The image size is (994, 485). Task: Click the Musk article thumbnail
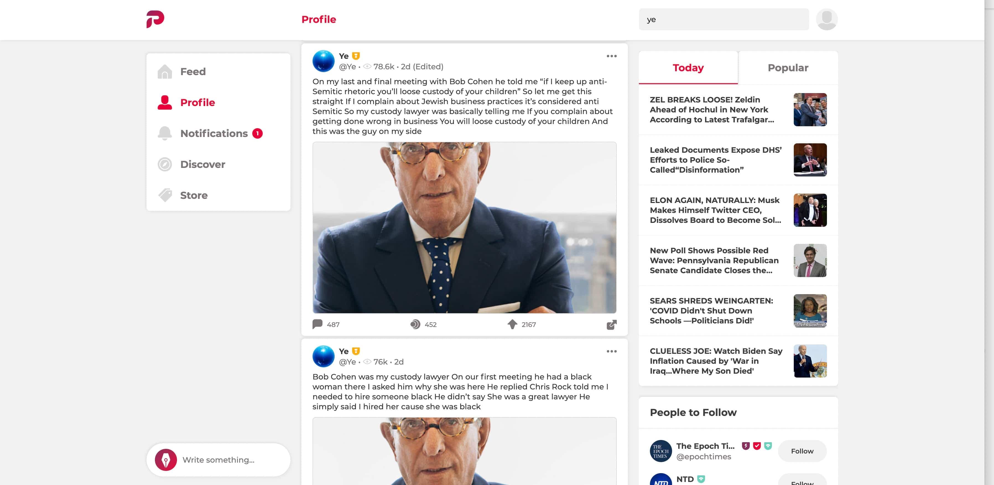tap(810, 210)
